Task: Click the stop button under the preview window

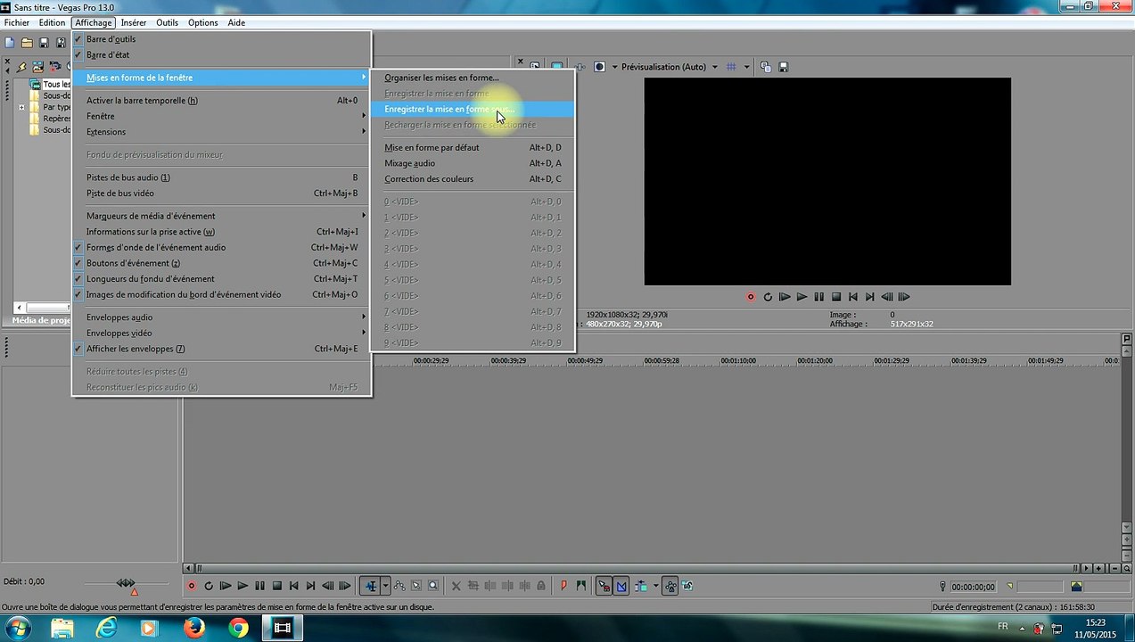Action: click(x=836, y=297)
